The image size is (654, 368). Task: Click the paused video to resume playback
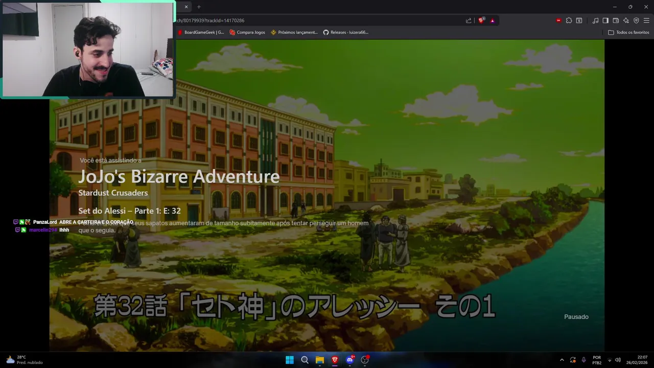click(x=327, y=195)
